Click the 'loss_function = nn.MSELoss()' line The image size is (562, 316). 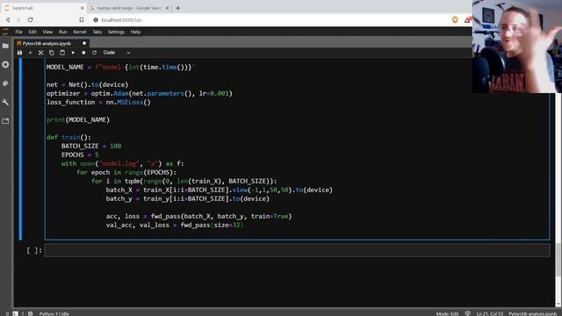(98, 102)
